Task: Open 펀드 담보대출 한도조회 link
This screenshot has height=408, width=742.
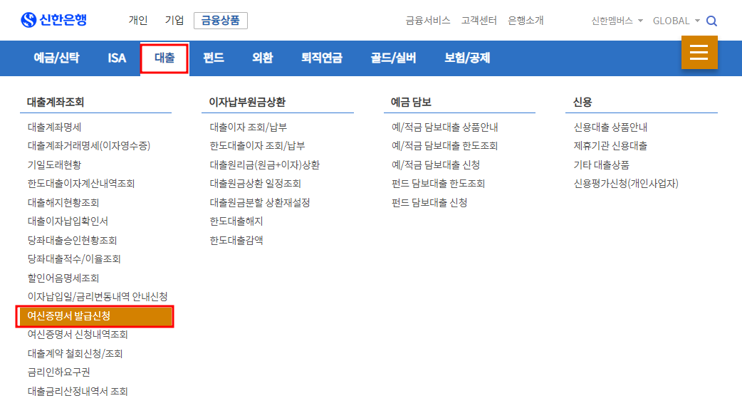Action: click(438, 184)
